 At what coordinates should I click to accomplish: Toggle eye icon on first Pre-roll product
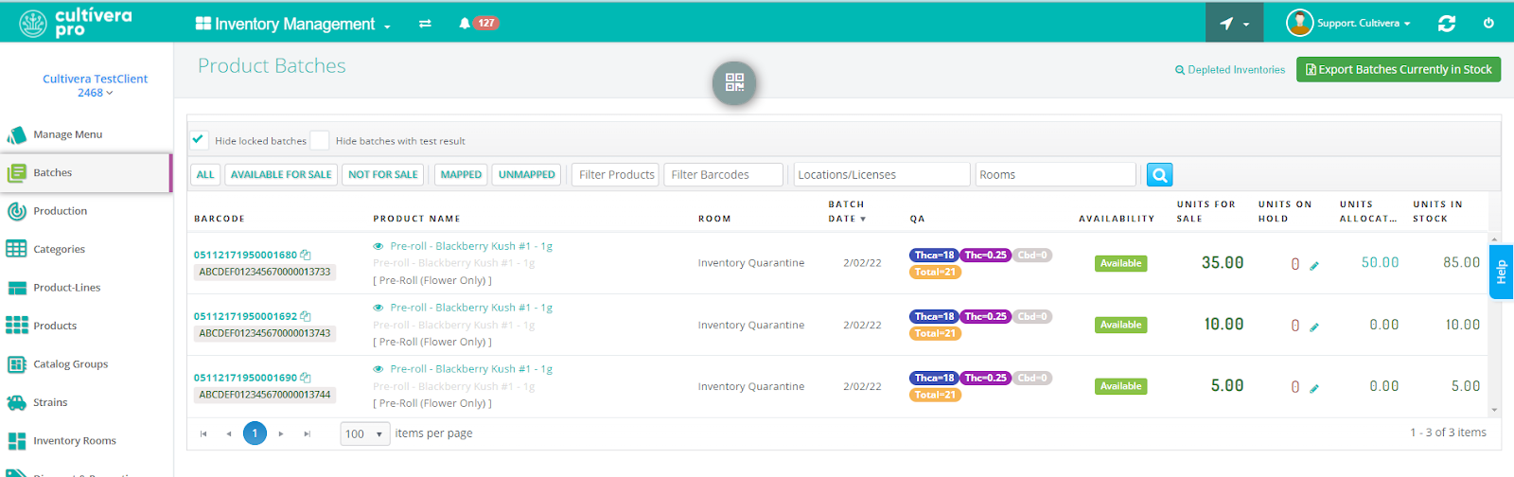(x=378, y=246)
